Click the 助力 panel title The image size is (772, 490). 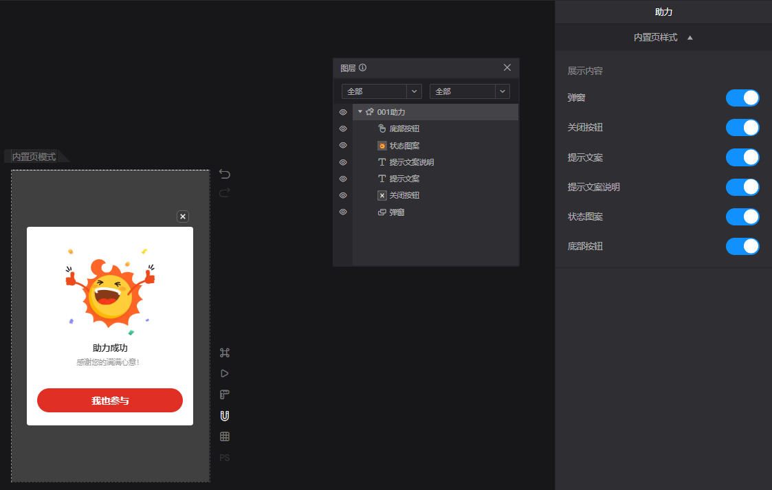663,12
